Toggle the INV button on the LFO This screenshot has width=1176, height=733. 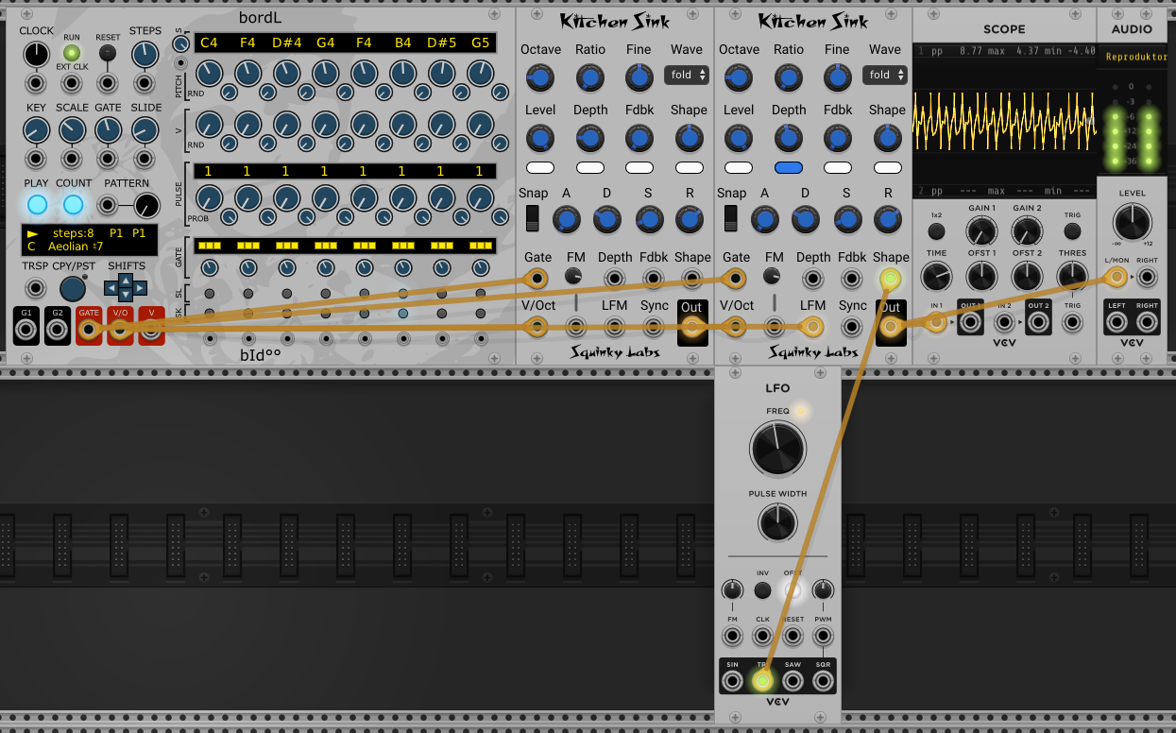click(762, 590)
